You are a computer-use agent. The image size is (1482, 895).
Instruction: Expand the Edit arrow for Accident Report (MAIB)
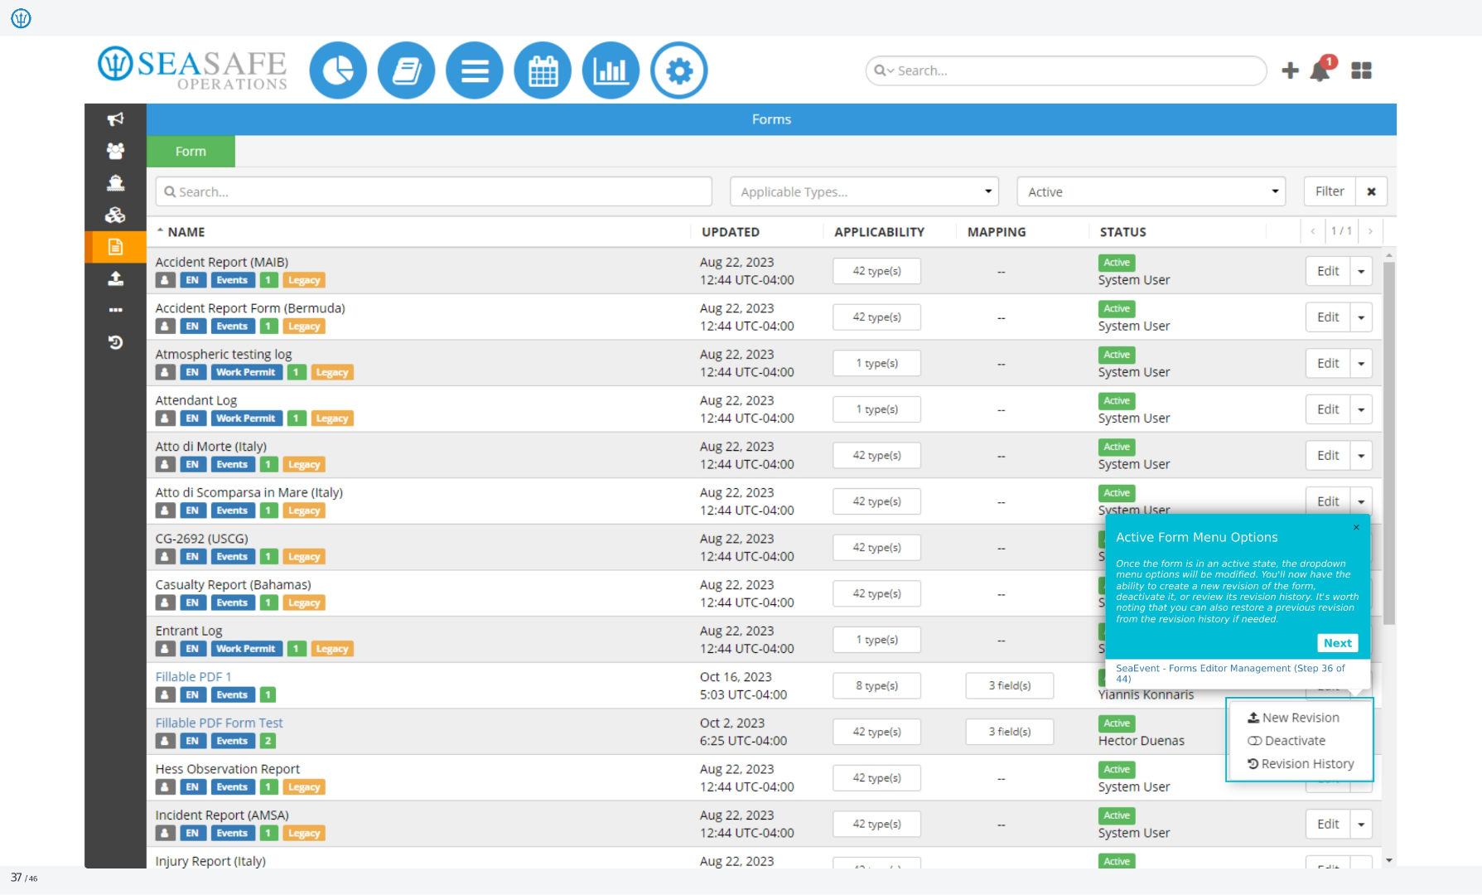[1361, 271]
